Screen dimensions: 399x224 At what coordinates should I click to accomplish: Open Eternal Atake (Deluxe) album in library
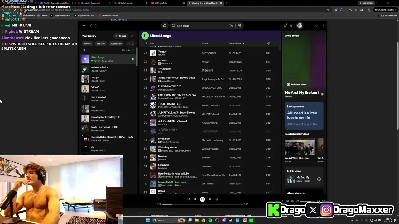(108, 139)
